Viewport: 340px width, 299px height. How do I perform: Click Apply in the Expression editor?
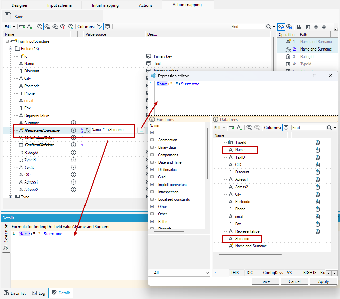coord(323,281)
